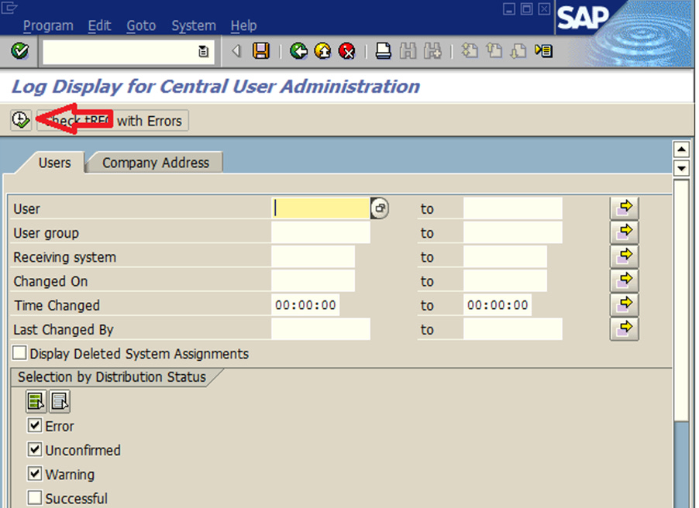This screenshot has height=508, width=699.
Task: Click the First Page icon
Action: [470, 51]
